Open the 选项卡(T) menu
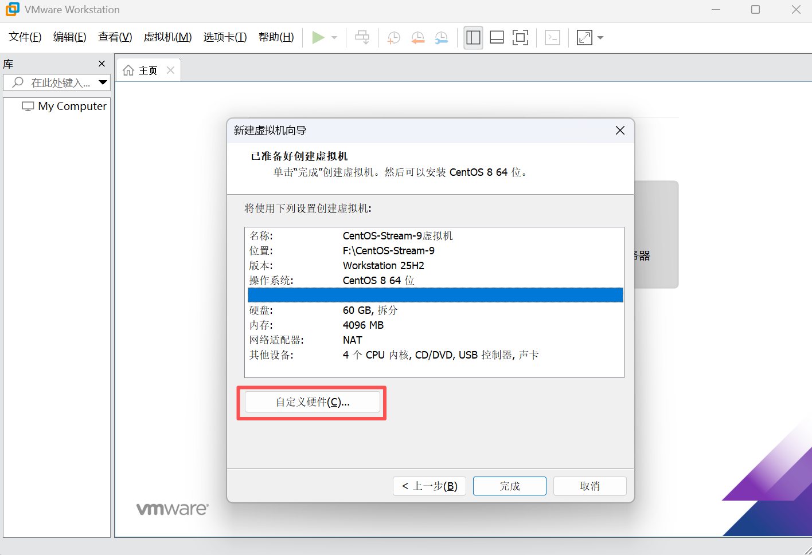 (x=225, y=37)
